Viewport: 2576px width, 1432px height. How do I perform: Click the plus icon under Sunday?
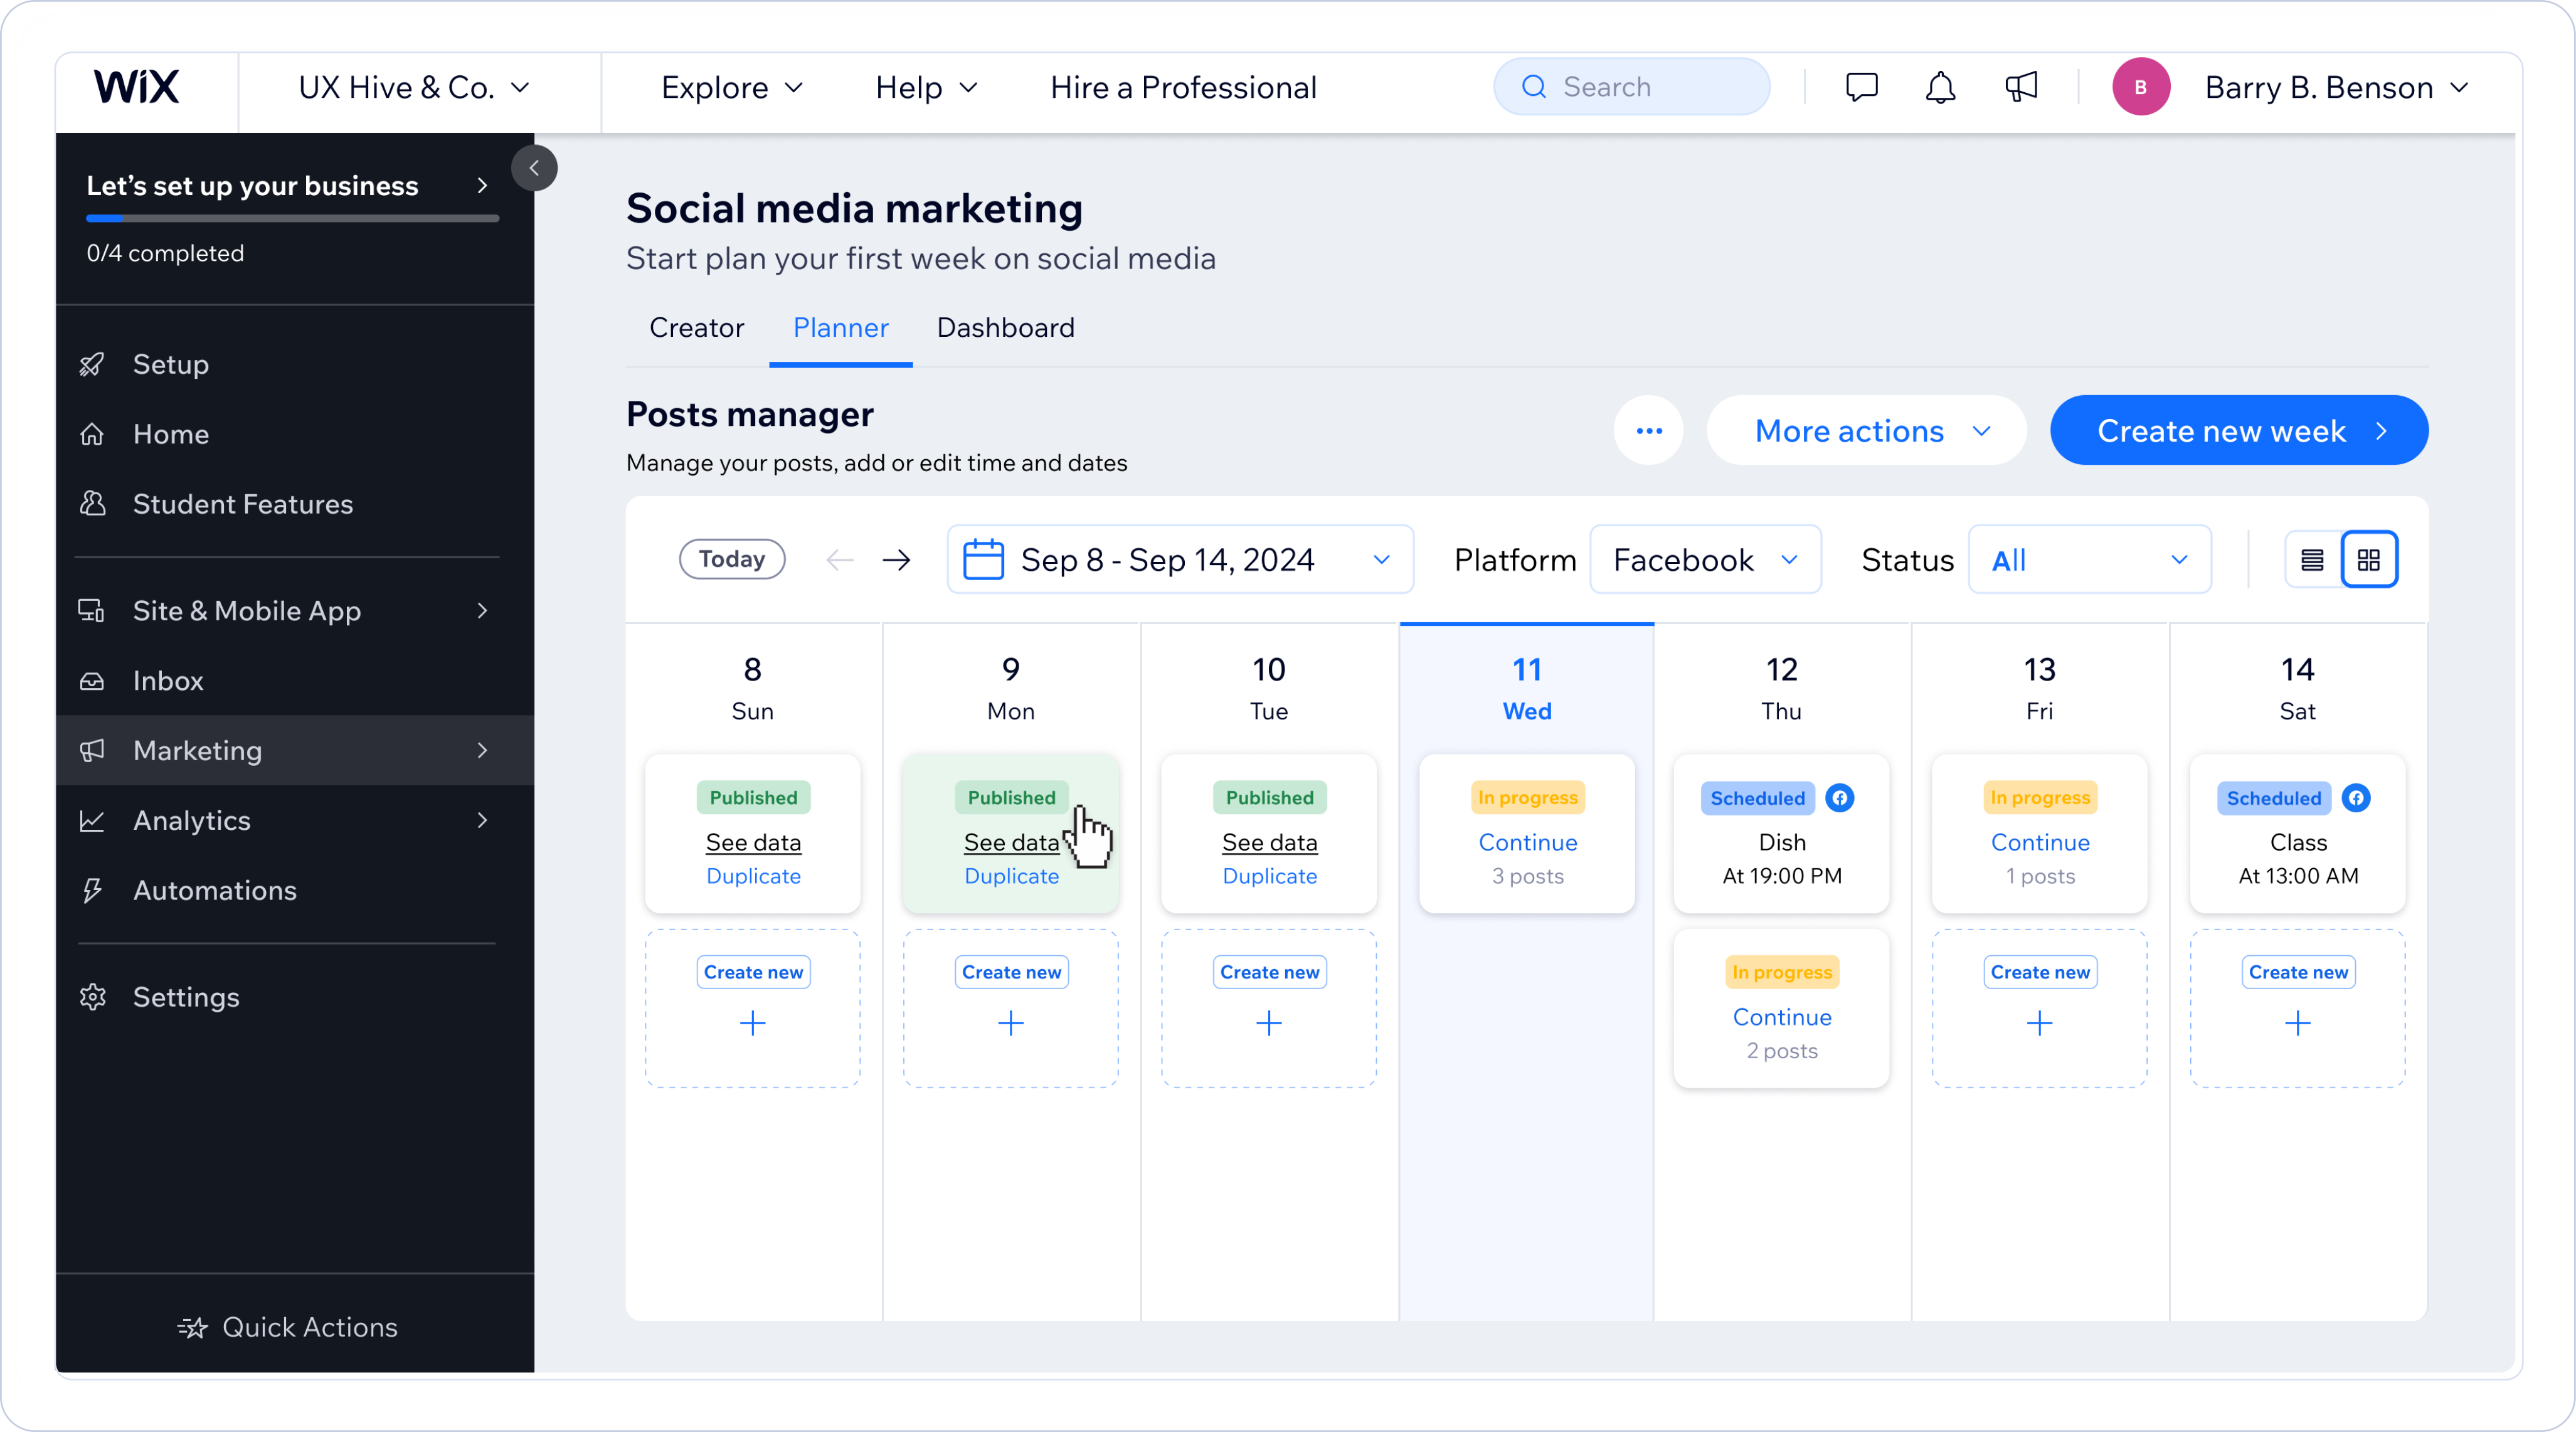[x=753, y=1023]
